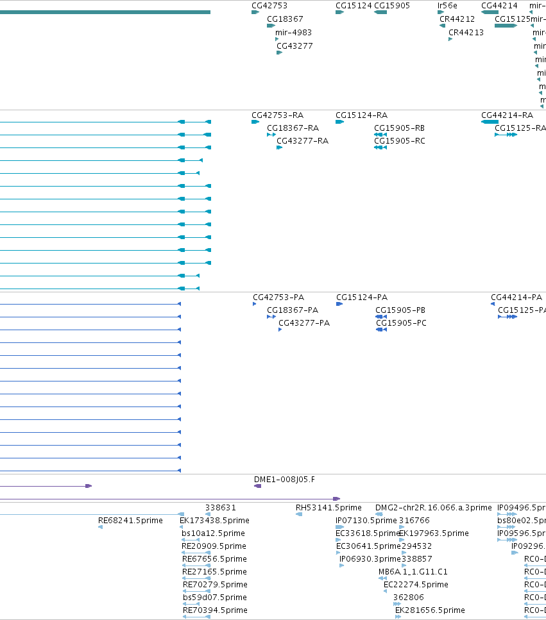This screenshot has height=620, width=546.
Task: Click the 362806 EST label
Action: pyautogui.click(x=408, y=598)
